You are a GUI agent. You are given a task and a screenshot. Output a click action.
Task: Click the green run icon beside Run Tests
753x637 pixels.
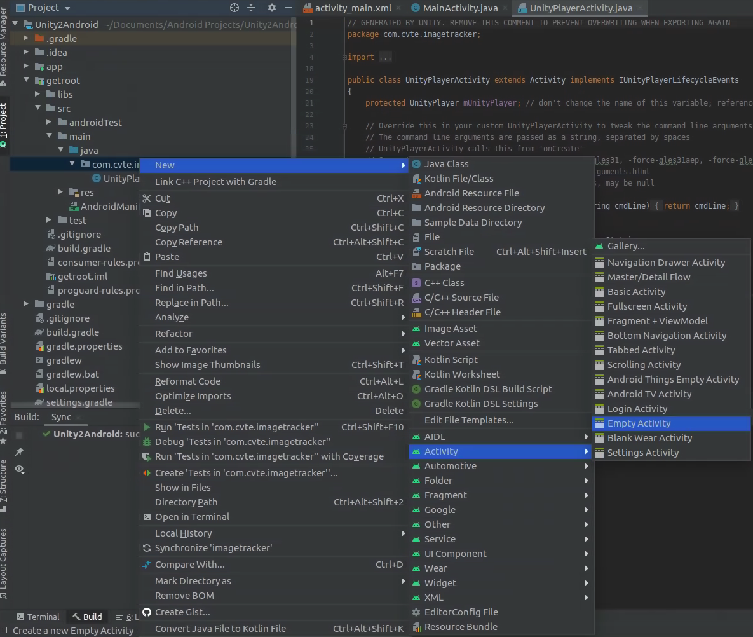coord(147,427)
